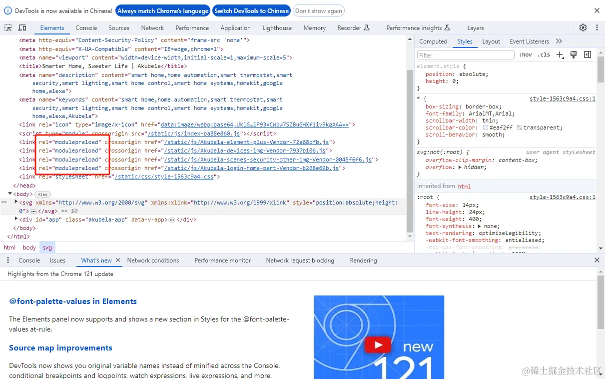
Task: Activate the inspect element picker icon
Action: tap(8, 27)
